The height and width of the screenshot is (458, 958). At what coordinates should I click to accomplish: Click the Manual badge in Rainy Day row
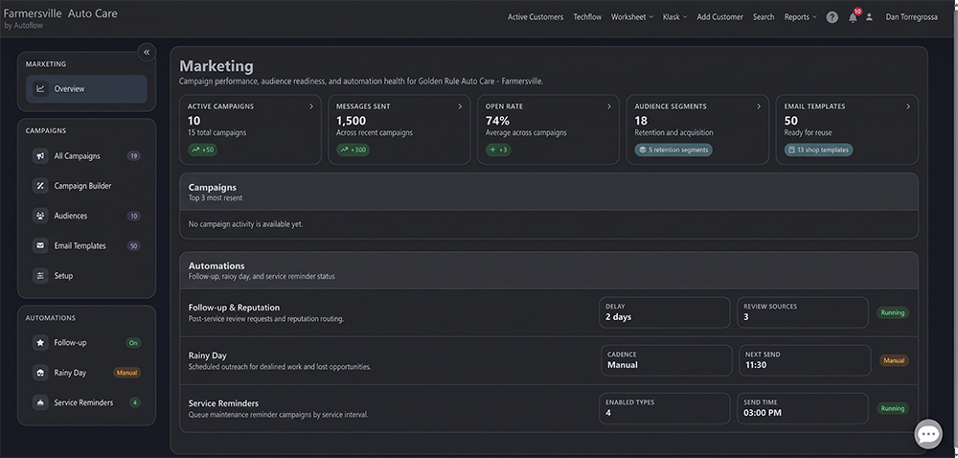pyautogui.click(x=894, y=360)
